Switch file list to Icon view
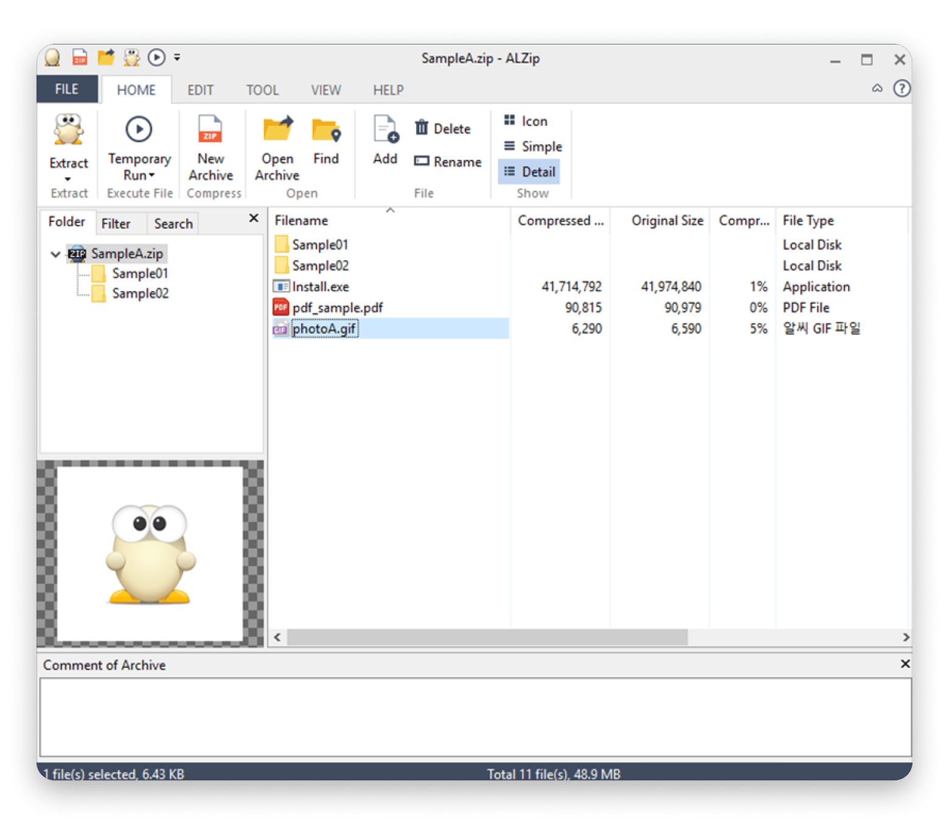The image size is (949, 829). pyautogui.click(x=526, y=121)
